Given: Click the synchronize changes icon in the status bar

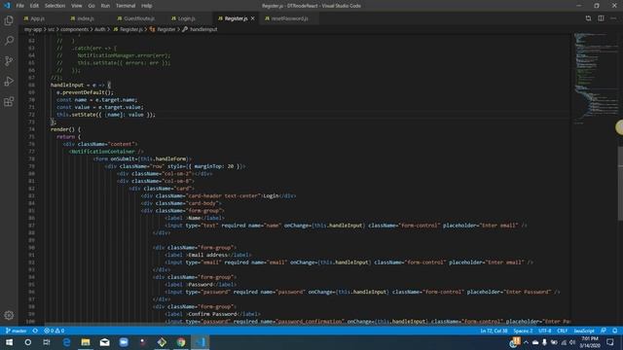Looking at the screenshot, I should point(35,331).
